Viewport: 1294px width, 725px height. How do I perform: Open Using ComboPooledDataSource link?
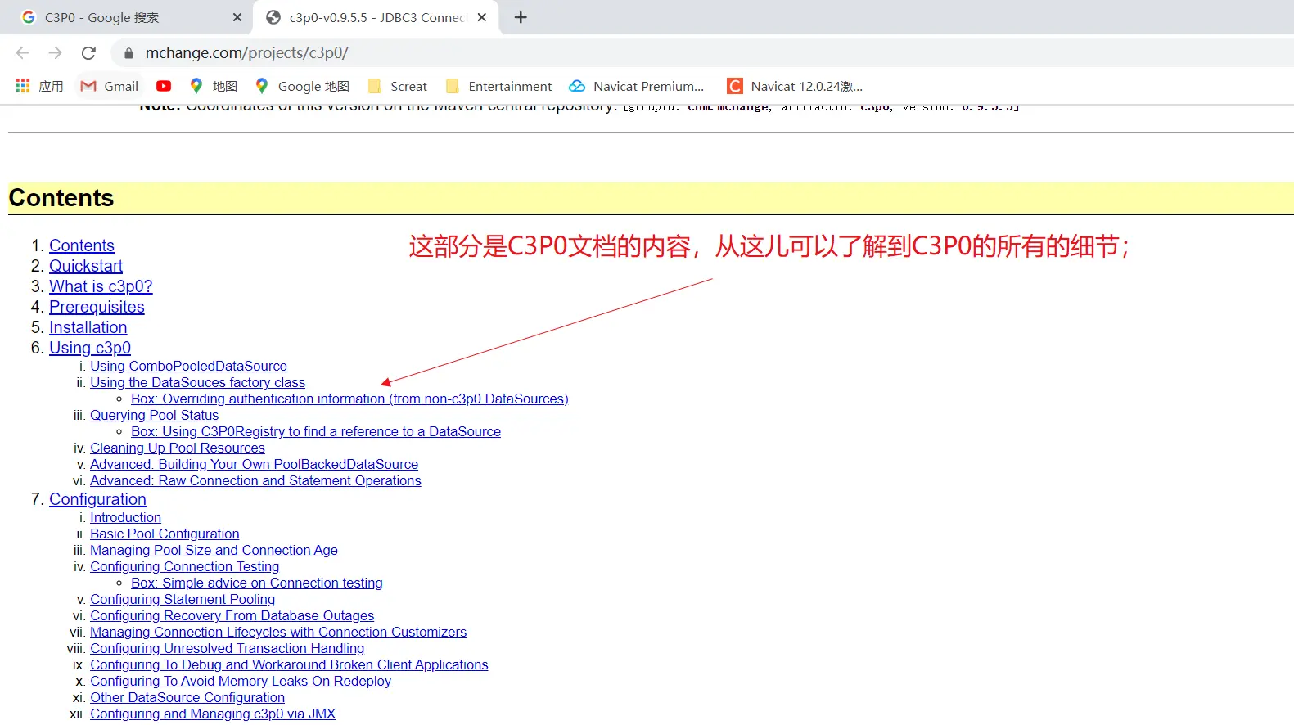coord(188,366)
